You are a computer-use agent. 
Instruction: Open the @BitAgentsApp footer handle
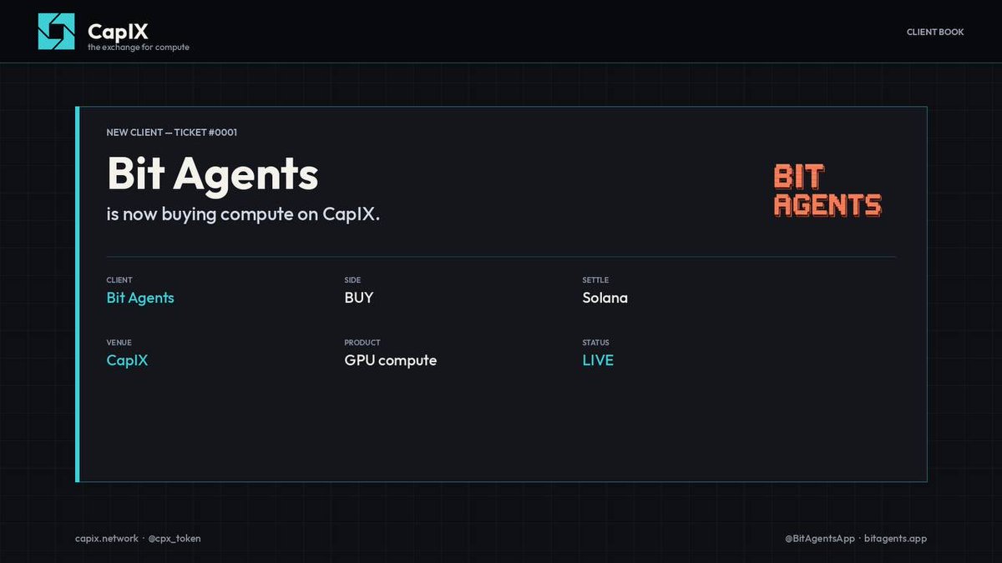tap(820, 539)
